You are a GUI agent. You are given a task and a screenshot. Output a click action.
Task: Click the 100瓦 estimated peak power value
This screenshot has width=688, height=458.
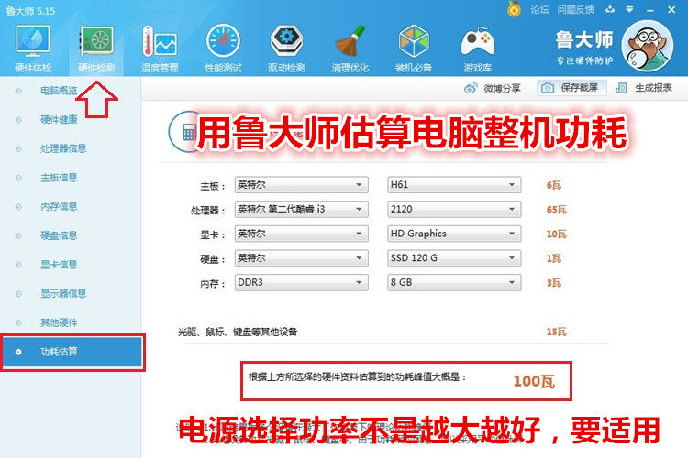click(534, 381)
